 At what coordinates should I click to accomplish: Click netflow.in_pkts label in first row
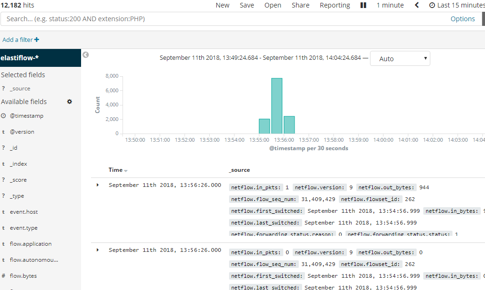256,187
